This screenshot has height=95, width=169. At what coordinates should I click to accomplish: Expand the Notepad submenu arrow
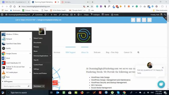coord(30,39)
